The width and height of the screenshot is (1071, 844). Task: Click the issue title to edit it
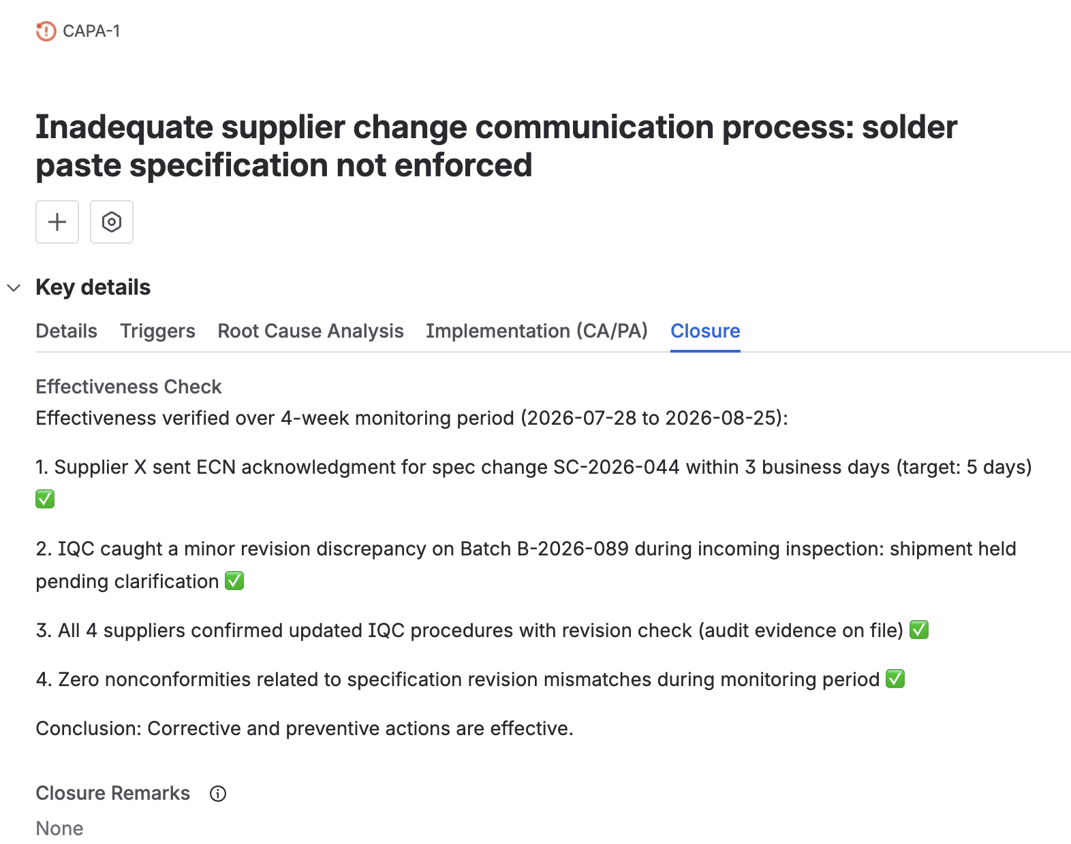point(496,146)
